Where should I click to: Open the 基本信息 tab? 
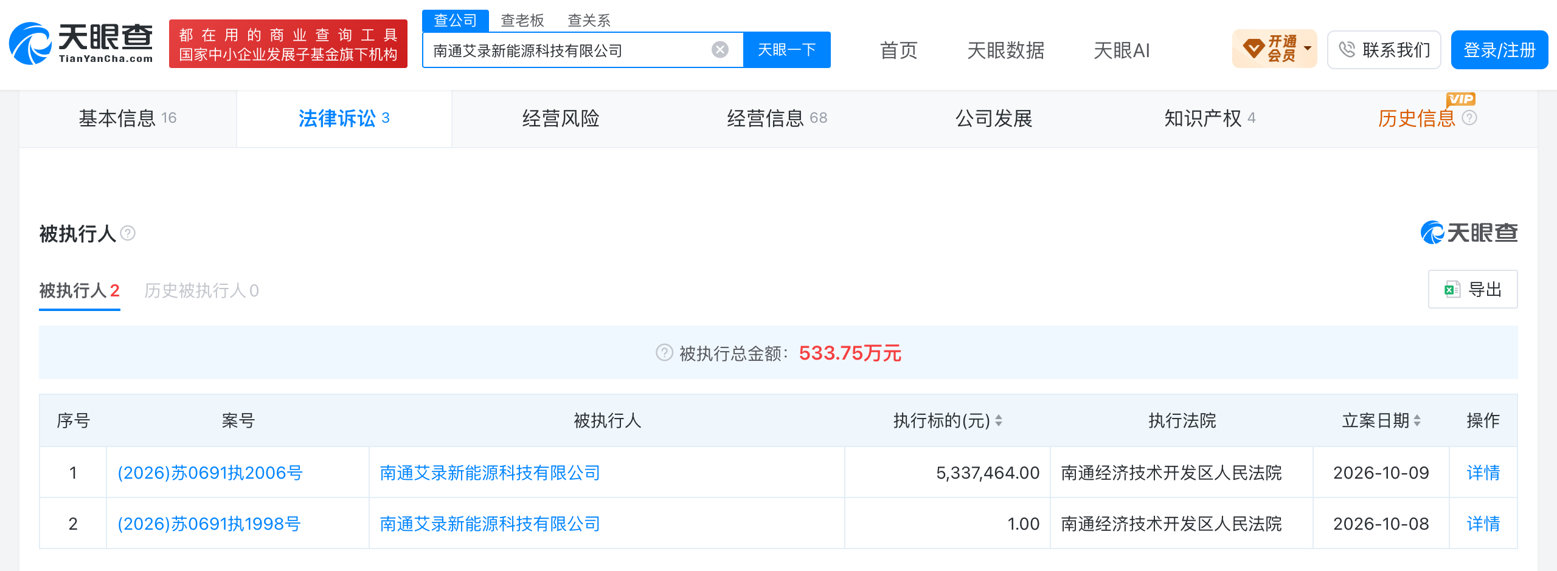128,118
